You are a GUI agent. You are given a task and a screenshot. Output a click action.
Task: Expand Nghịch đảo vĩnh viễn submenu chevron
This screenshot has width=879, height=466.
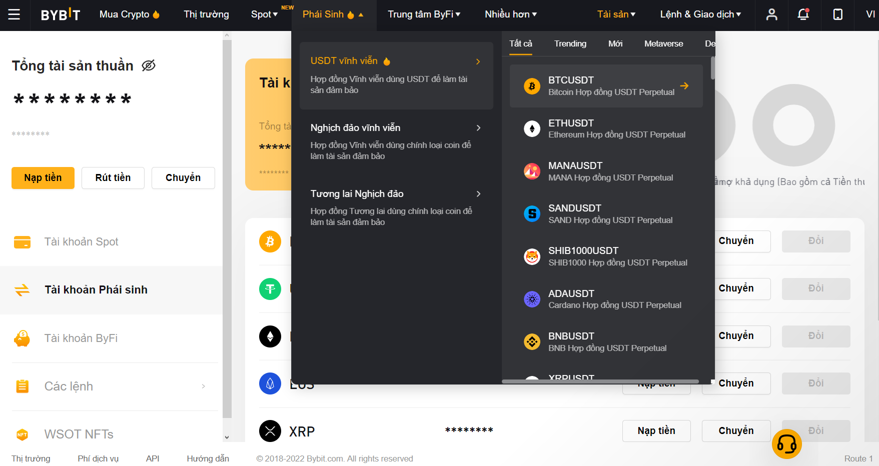[478, 128]
